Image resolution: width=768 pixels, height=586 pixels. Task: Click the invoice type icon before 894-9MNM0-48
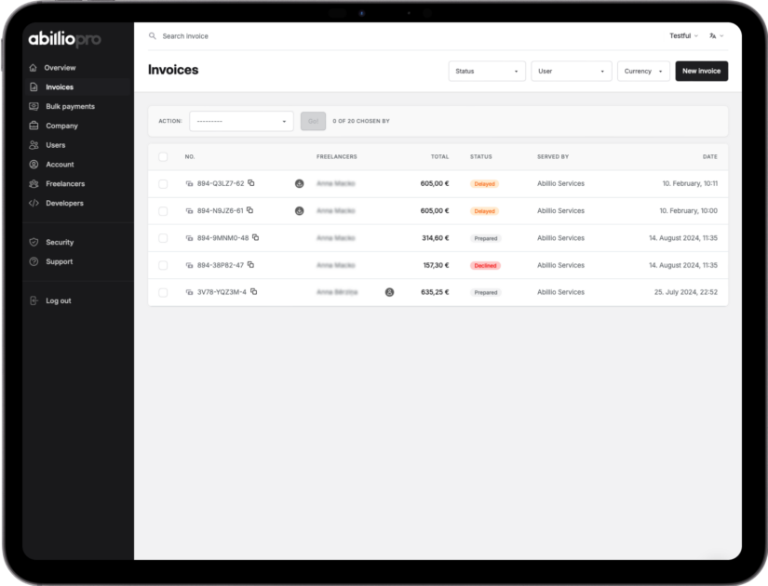click(189, 238)
